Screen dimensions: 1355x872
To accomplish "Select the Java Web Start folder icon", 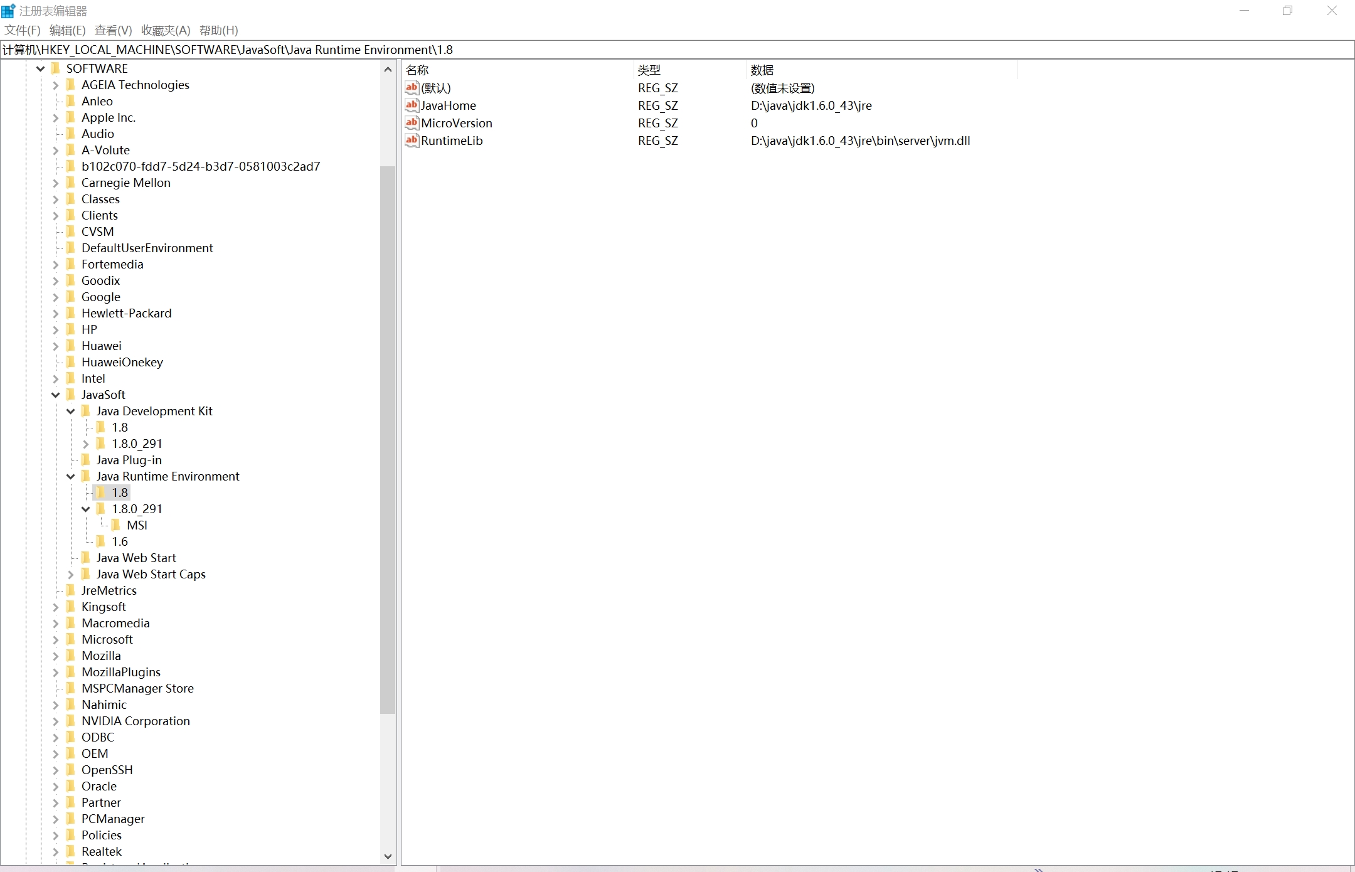I will [87, 557].
